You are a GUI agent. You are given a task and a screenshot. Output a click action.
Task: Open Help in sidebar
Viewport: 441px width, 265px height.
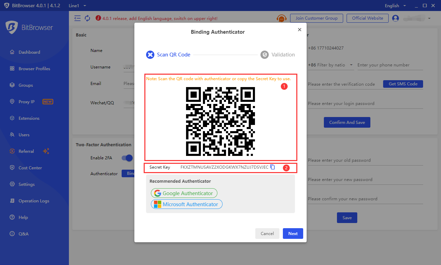23,217
